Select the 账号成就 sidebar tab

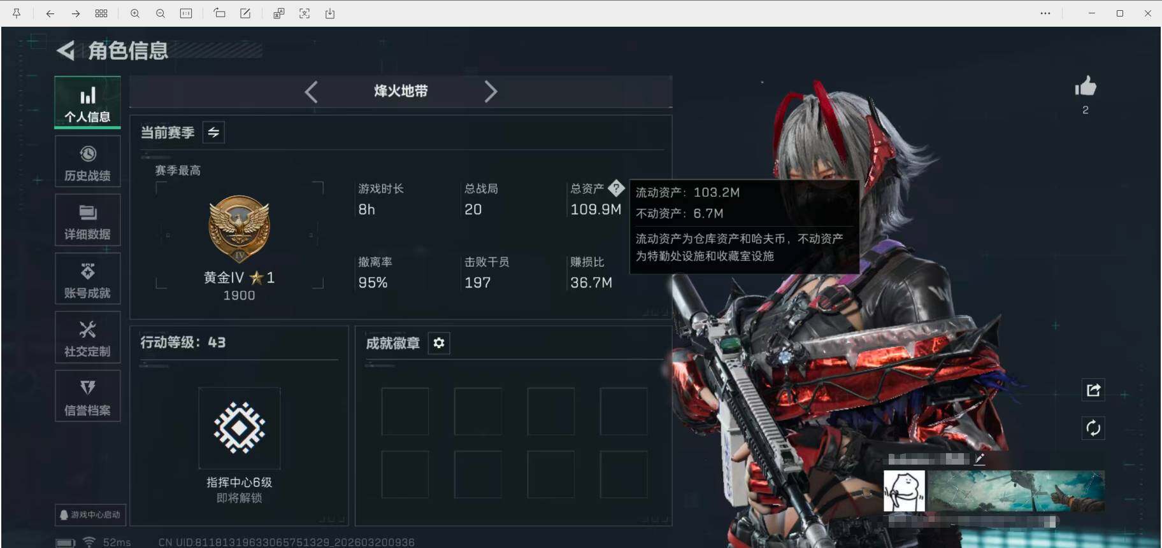[x=87, y=279]
